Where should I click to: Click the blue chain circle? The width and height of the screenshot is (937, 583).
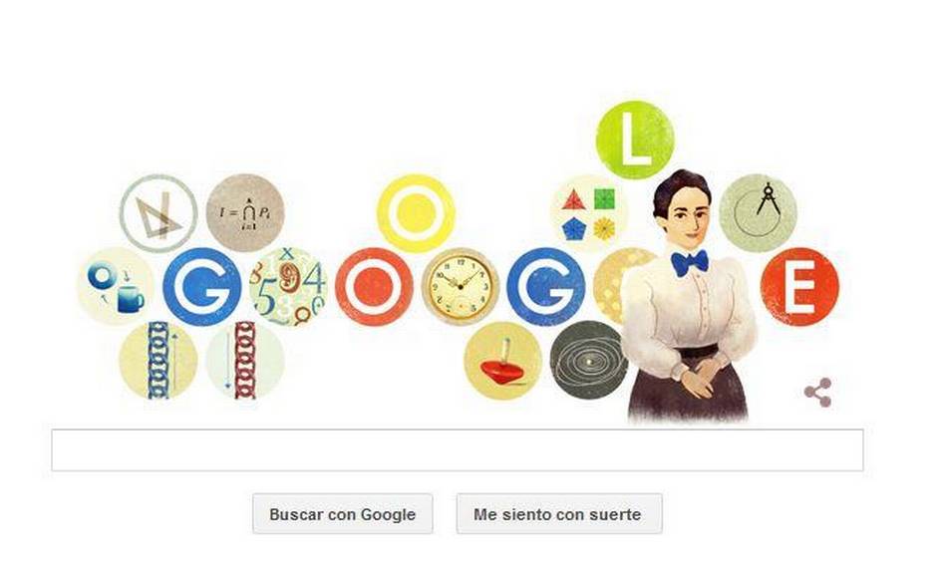[x=158, y=361]
